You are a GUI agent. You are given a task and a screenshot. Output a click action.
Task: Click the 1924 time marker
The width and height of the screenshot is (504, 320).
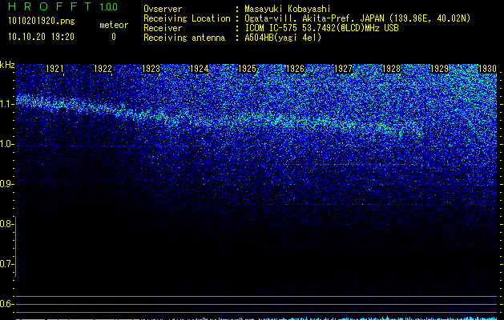coord(199,69)
